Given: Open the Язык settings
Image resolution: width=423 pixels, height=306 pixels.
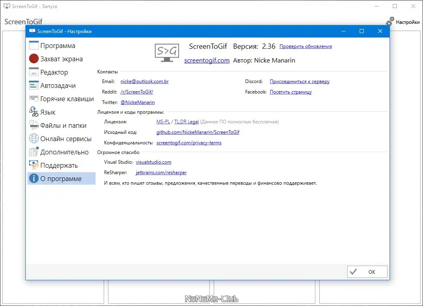Looking at the screenshot, I should click(61, 112).
